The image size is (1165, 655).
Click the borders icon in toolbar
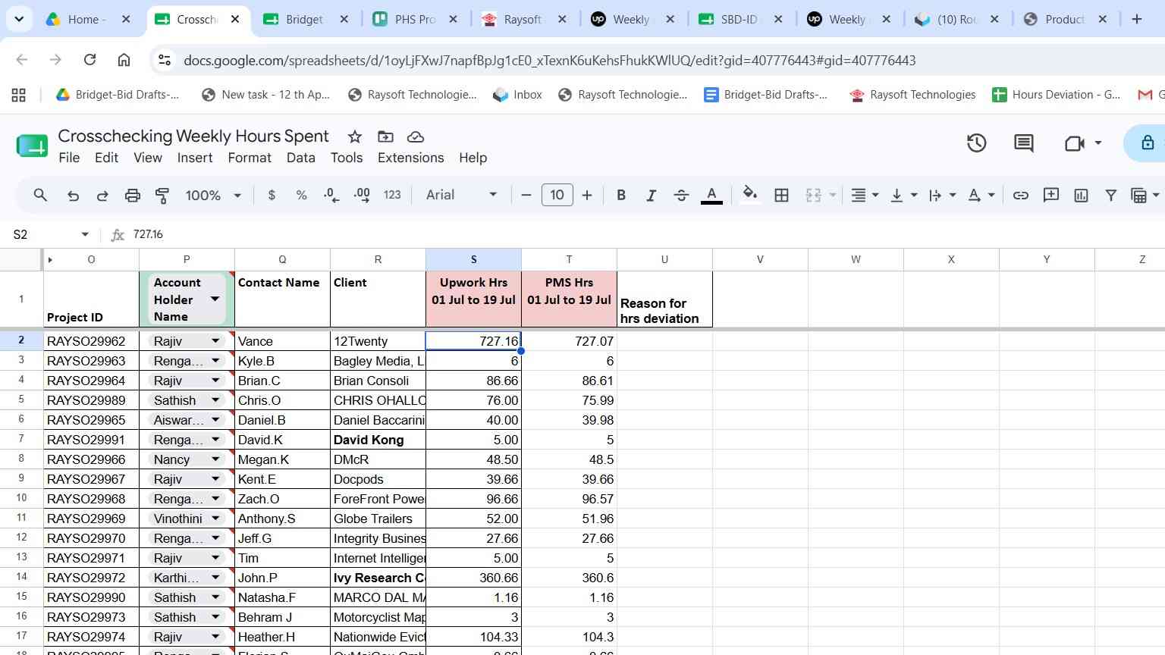(x=781, y=195)
